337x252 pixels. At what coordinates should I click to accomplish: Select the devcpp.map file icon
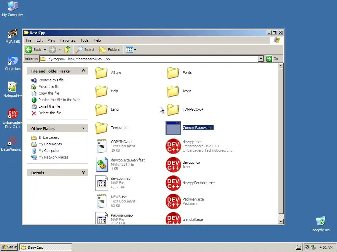102,183
